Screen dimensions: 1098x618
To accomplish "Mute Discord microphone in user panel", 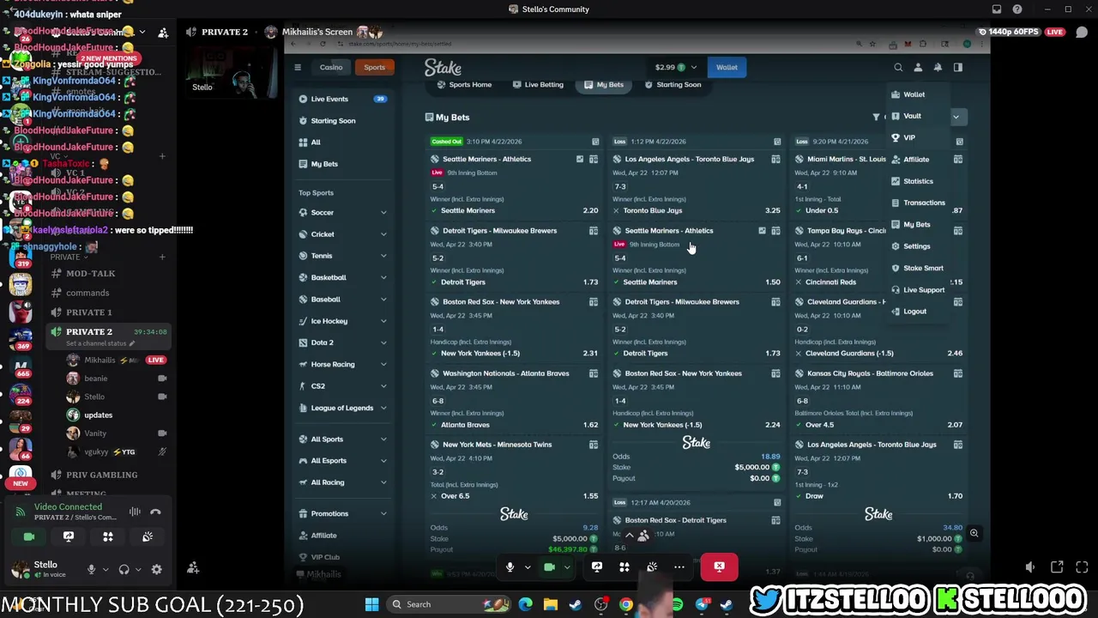I will pyautogui.click(x=91, y=569).
